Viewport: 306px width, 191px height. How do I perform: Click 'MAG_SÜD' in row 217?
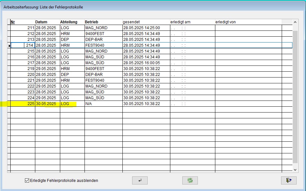95,63
